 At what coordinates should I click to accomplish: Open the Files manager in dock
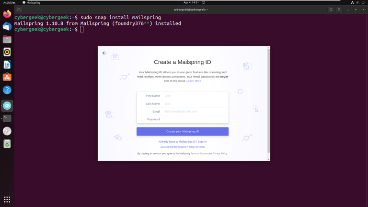7,39
